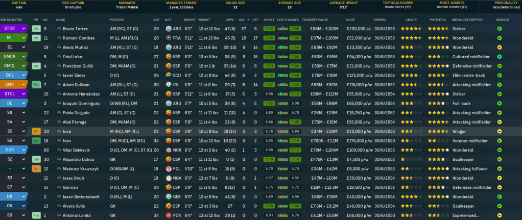The width and height of the screenshot is (522, 220).
Task: Click the Argentina flag next to Bruno Torres
Action: click(169, 29)
